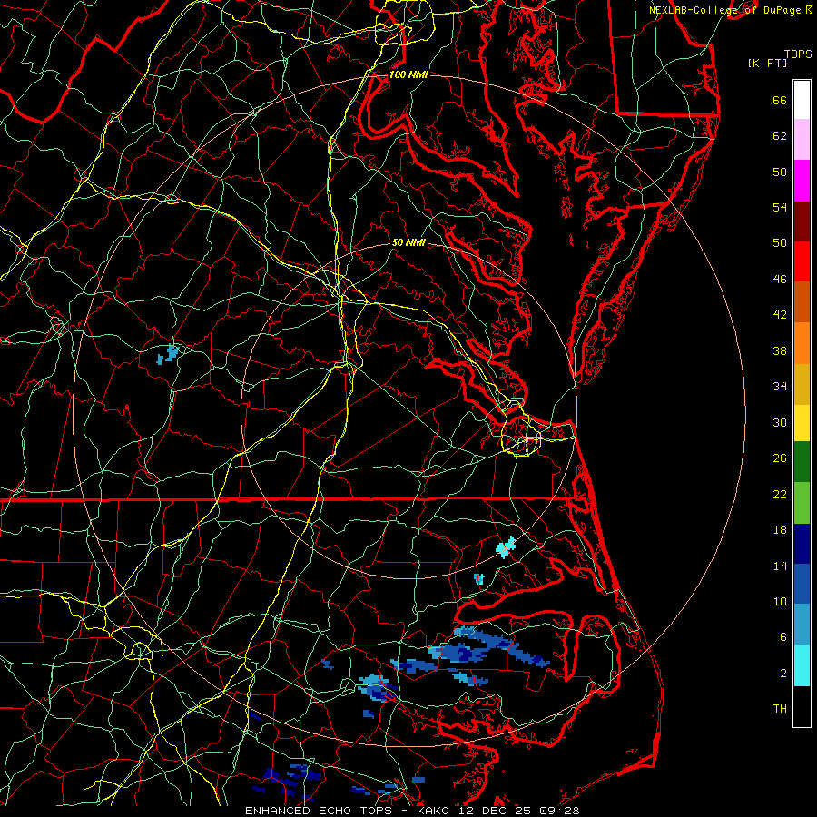Click the '100 NMI' range ring label
This screenshot has width=817, height=817.
[x=408, y=74]
